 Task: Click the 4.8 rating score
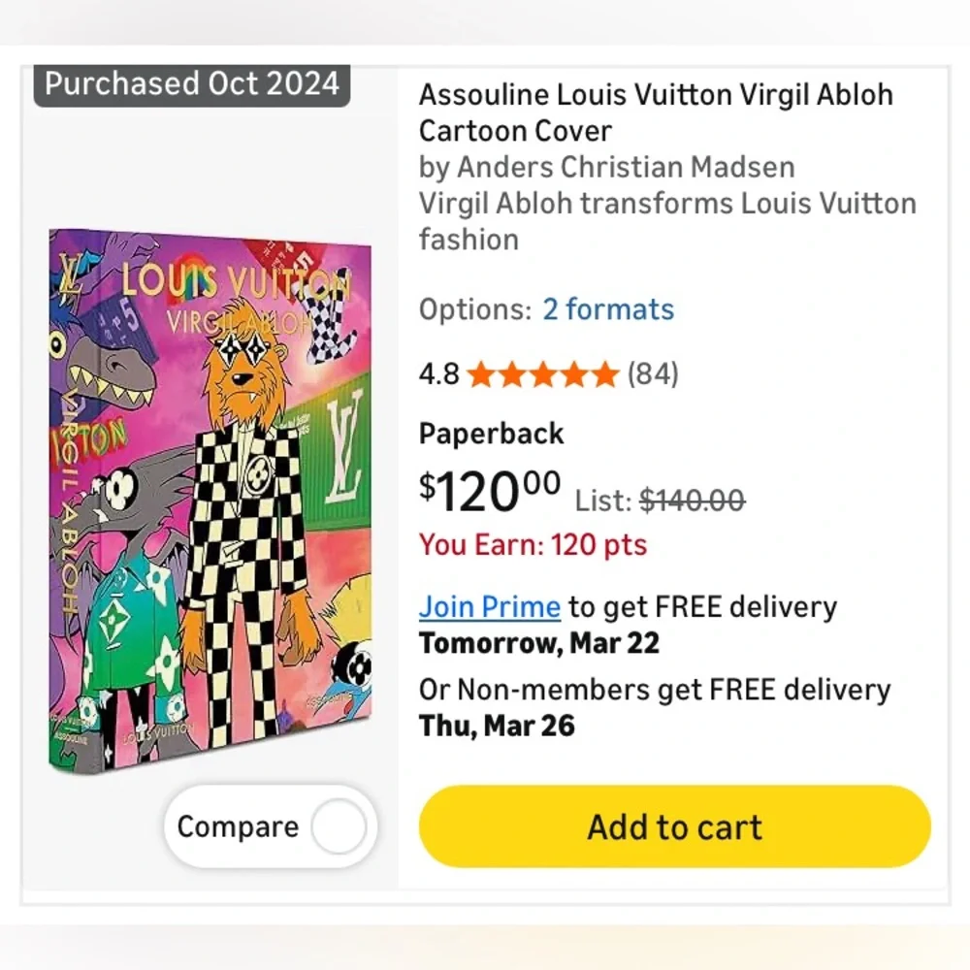click(x=438, y=373)
